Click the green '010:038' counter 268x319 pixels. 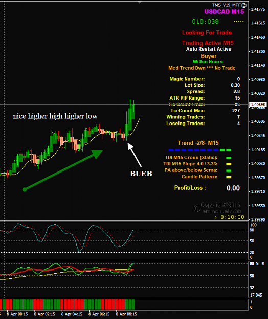tap(205, 22)
